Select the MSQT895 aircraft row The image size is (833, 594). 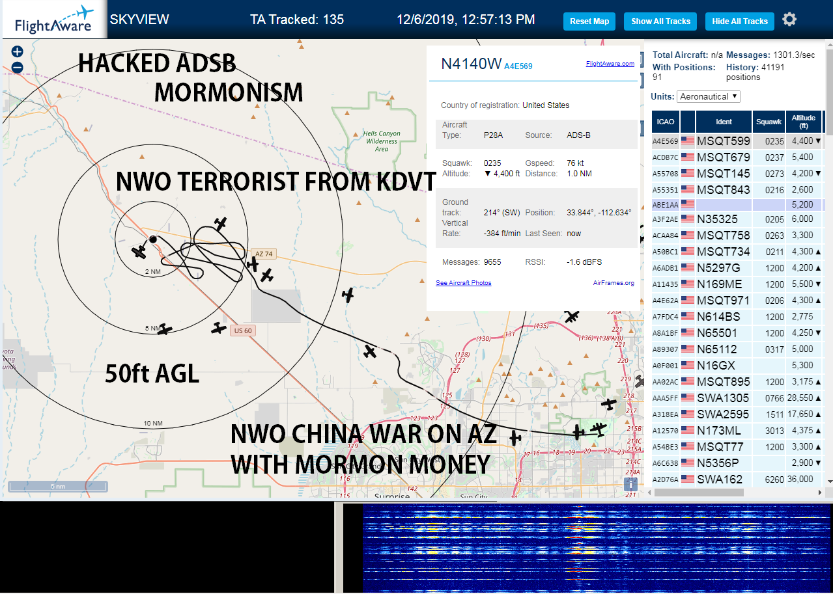pyautogui.click(x=737, y=381)
